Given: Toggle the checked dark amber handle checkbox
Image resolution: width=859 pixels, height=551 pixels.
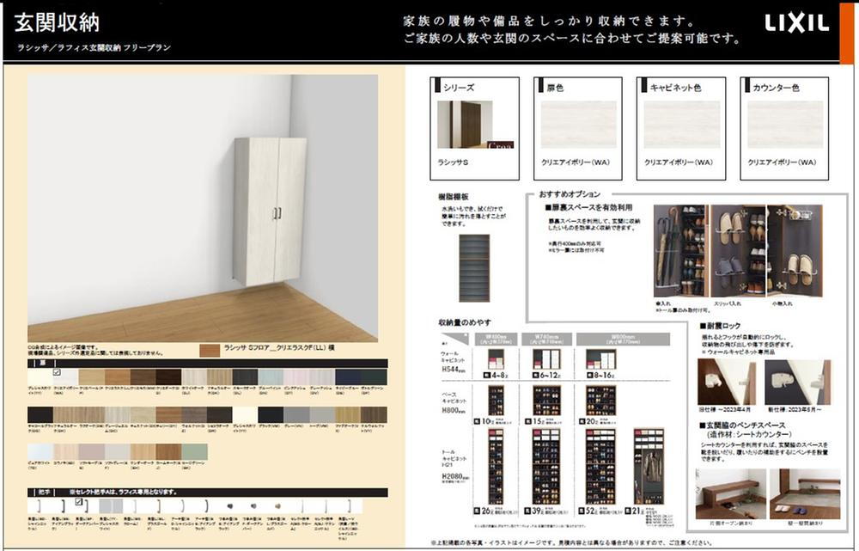Looking at the screenshot, I should [x=79, y=502].
